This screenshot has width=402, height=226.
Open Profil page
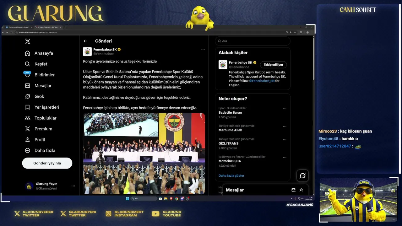click(35, 140)
